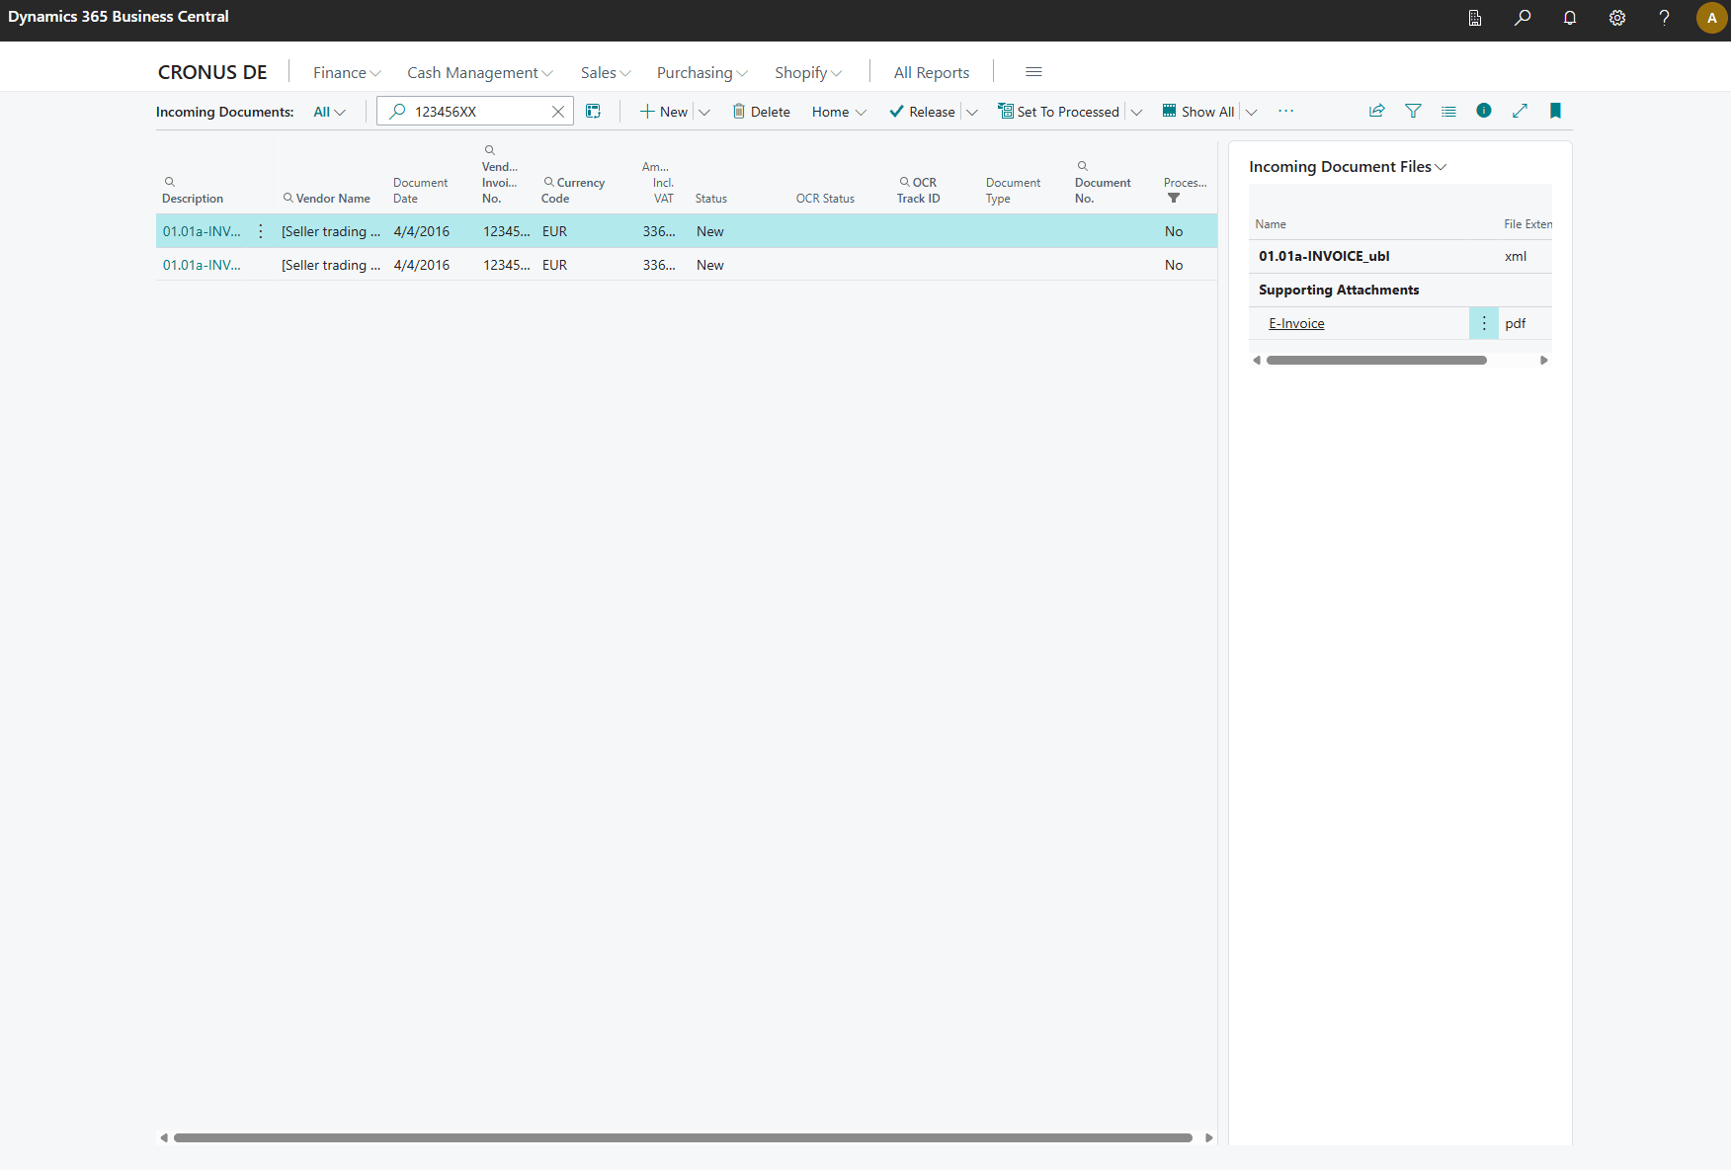Click the share icon in the toolbar

click(x=1376, y=111)
